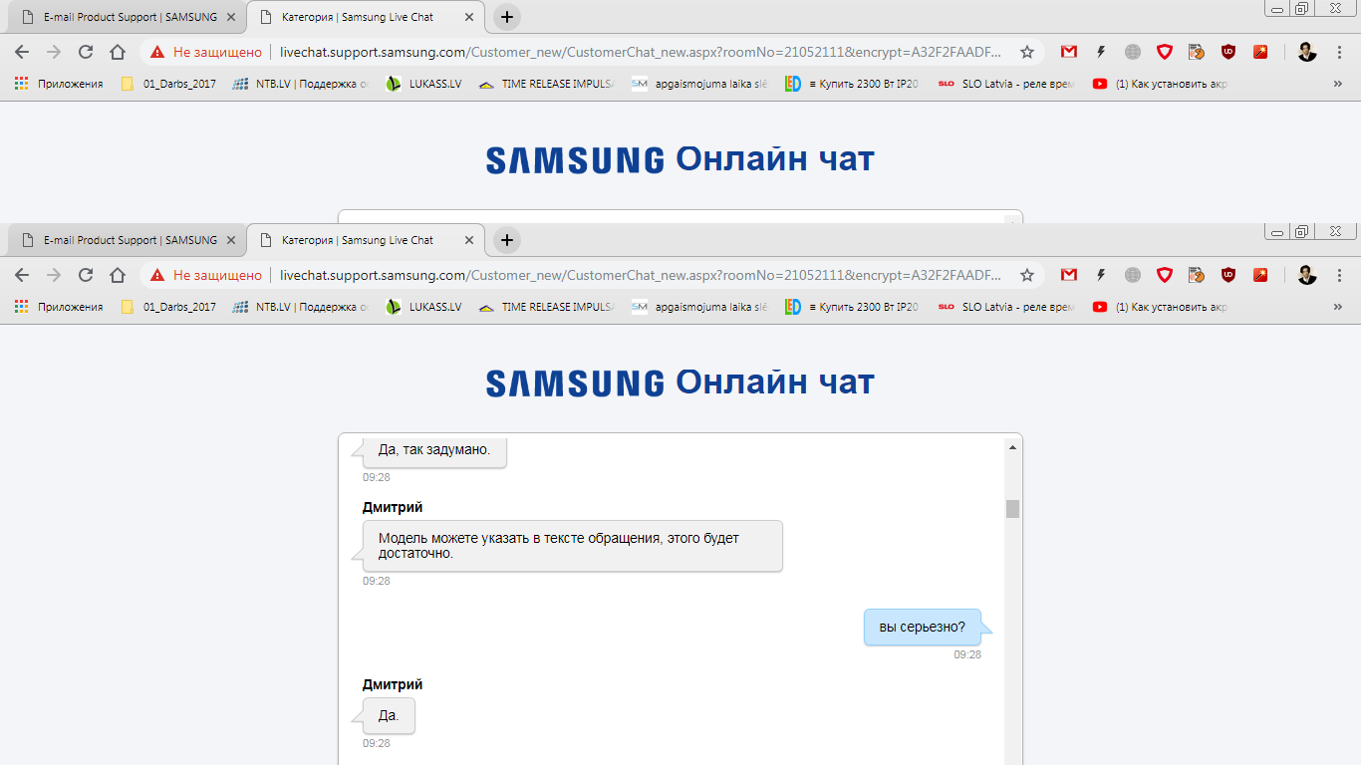Close the 'Samsung Live Chat' tab in upper window
The width and height of the screenshot is (1361, 765).
(469, 17)
